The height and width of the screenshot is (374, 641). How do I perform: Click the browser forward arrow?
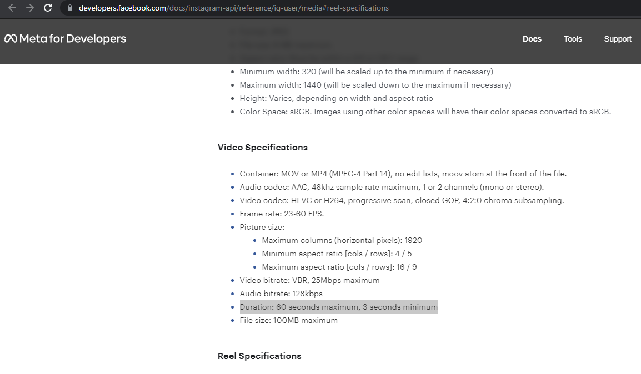click(30, 8)
